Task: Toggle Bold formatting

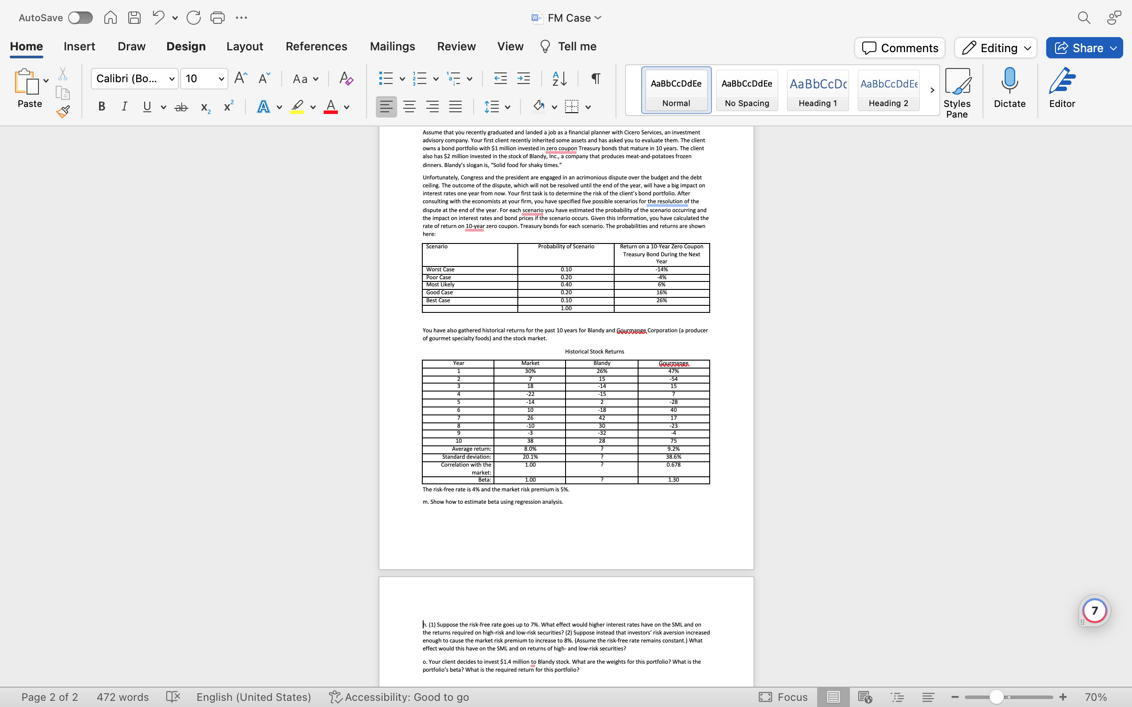Action: 102,106
